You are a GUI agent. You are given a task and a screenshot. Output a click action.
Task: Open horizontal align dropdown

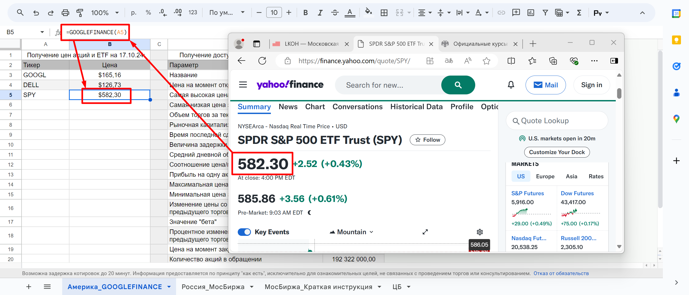pos(425,12)
